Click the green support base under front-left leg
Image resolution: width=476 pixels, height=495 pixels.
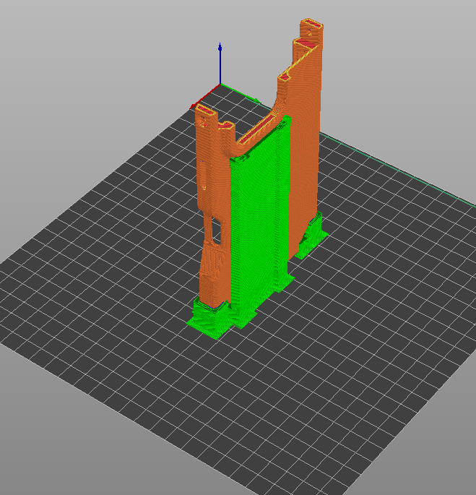(210, 320)
